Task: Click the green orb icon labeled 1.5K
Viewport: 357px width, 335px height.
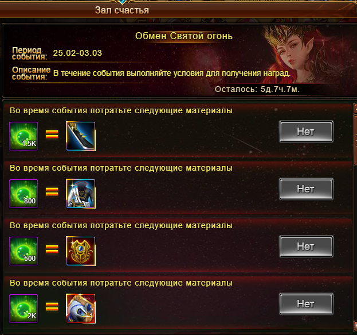Action: coord(23,136)
